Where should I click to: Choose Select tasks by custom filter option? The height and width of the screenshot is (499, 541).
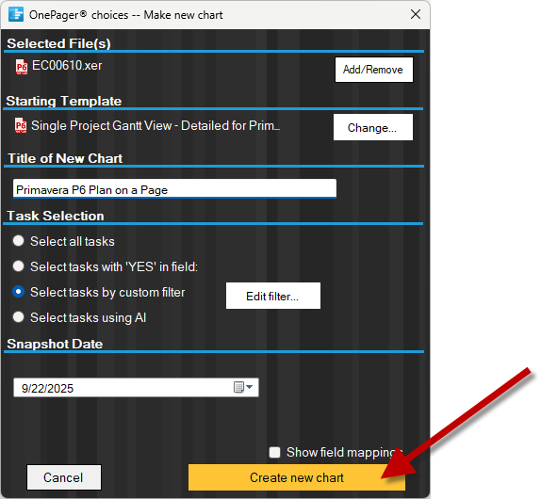coord(18,292)
